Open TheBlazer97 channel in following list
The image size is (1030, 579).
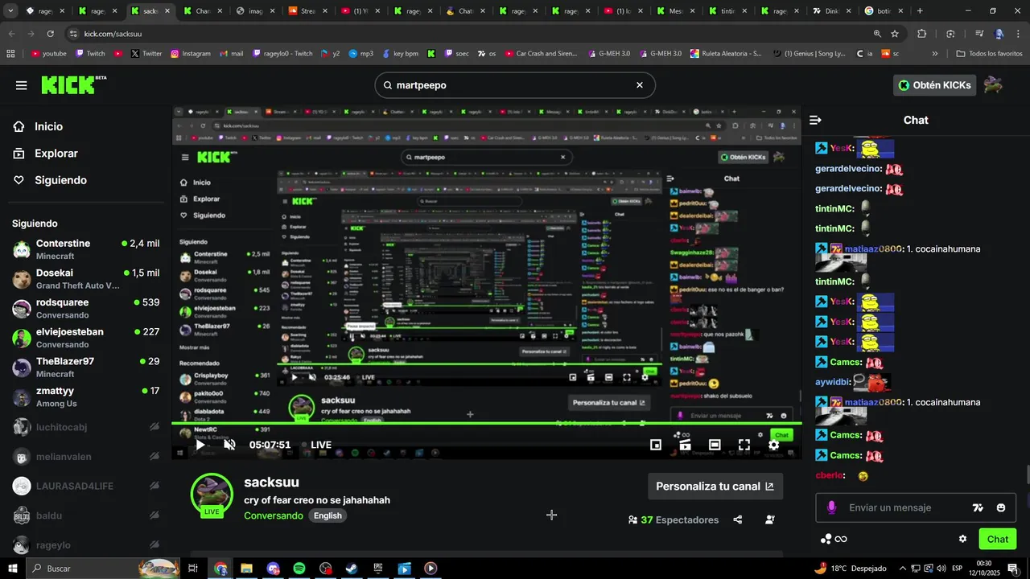(85, 368)
